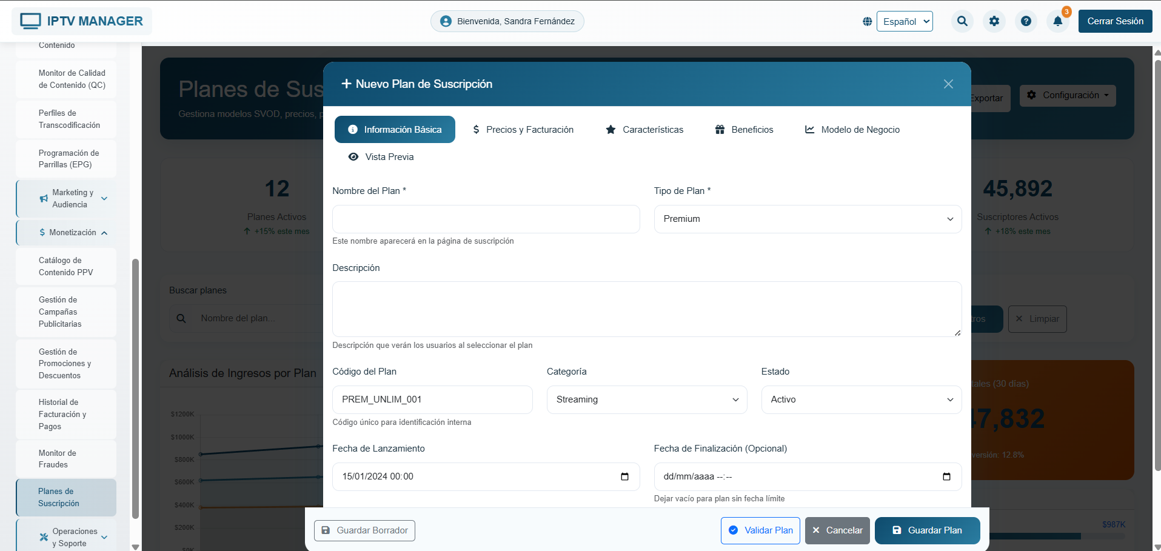Open the notifications bell with 3 alerts
Viewport: 1161px width, 551px height.
coord(1058,21)
